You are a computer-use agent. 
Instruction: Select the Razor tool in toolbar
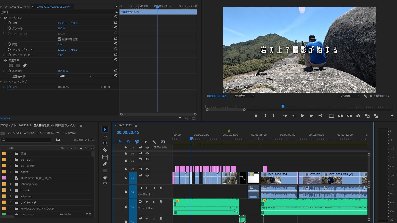[x=105, y=150]
